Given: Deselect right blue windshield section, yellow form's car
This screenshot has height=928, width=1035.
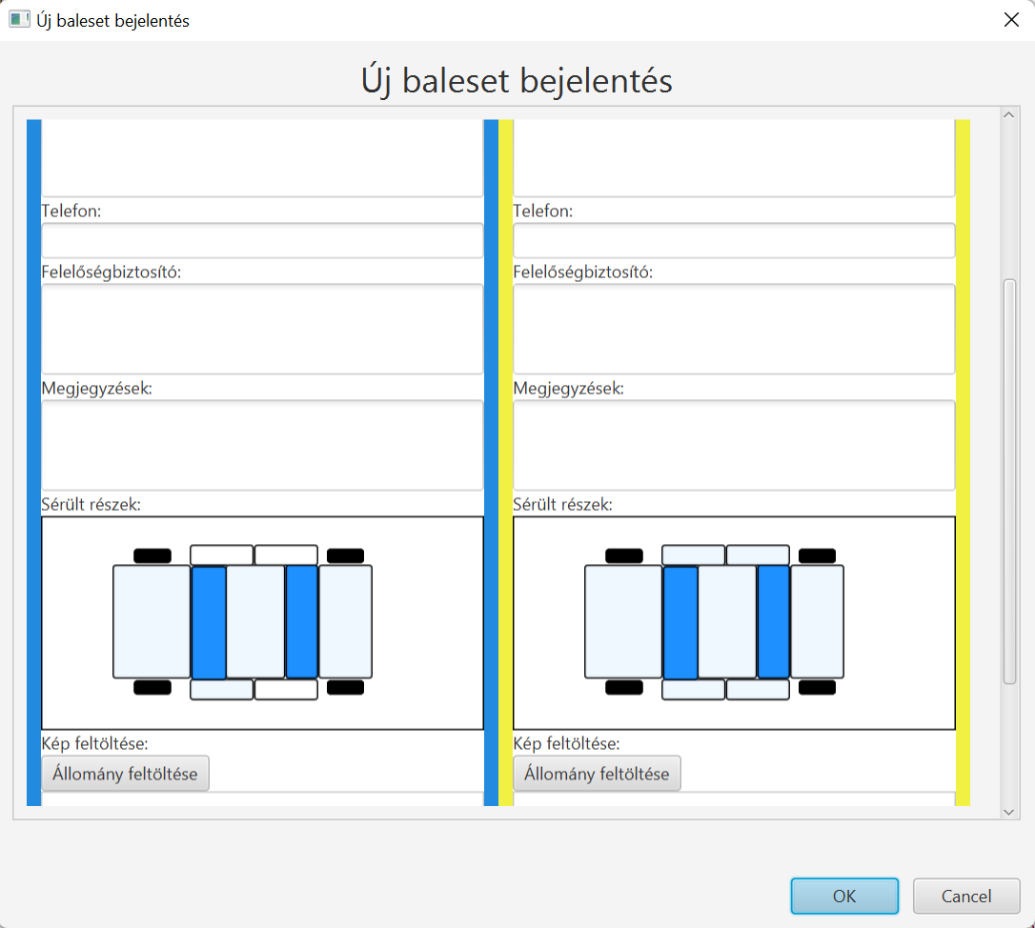Looking at the screenshot, I should point(774,622).
